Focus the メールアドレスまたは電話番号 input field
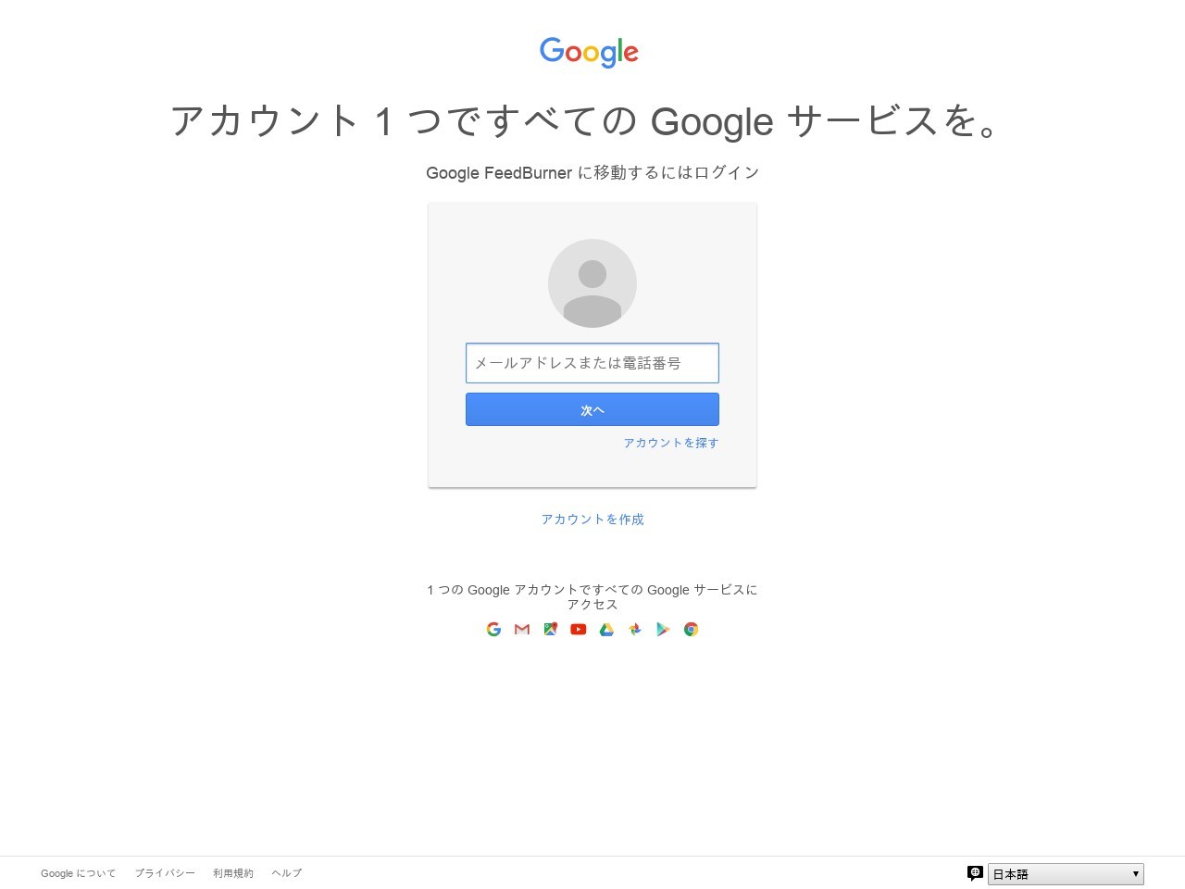Screen dimensions: 1185x889 592,363
